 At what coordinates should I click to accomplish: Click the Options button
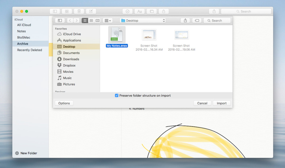(64, 103)
